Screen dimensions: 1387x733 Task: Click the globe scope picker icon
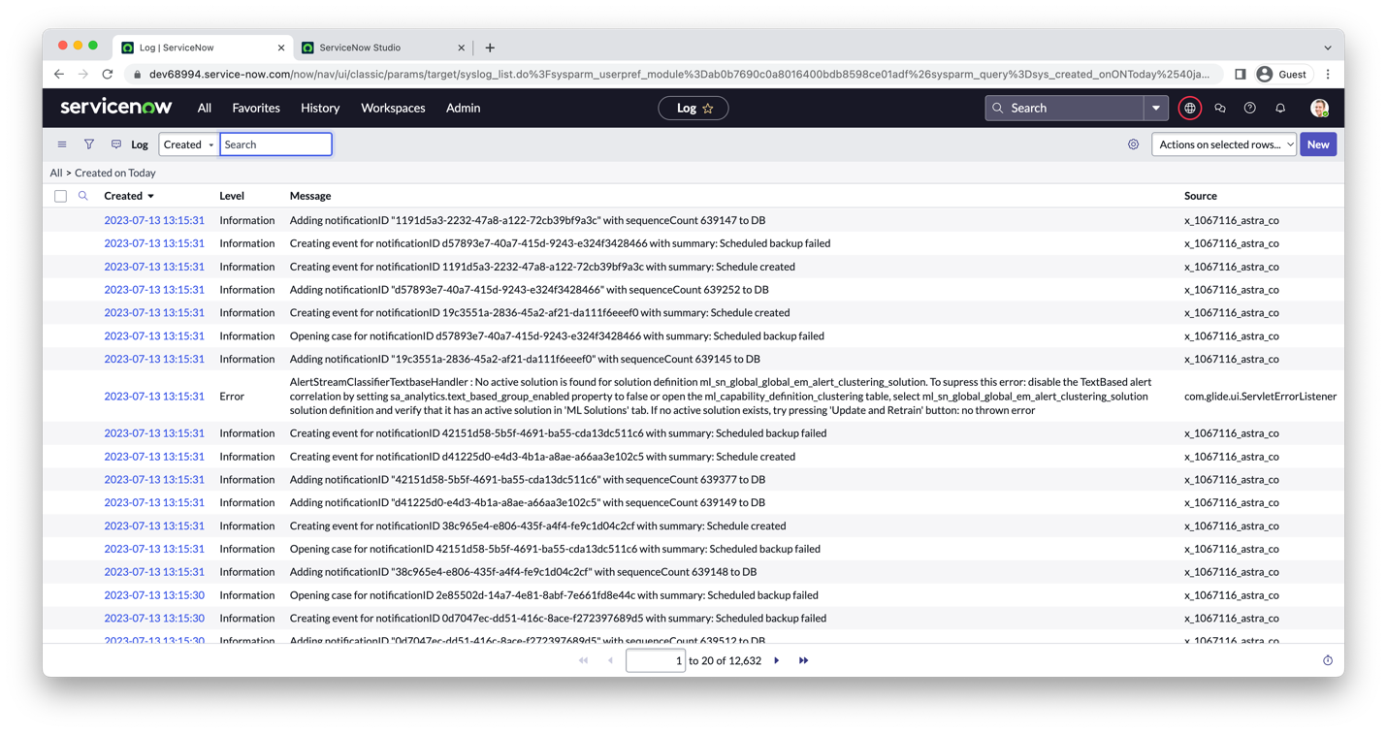1189,108
